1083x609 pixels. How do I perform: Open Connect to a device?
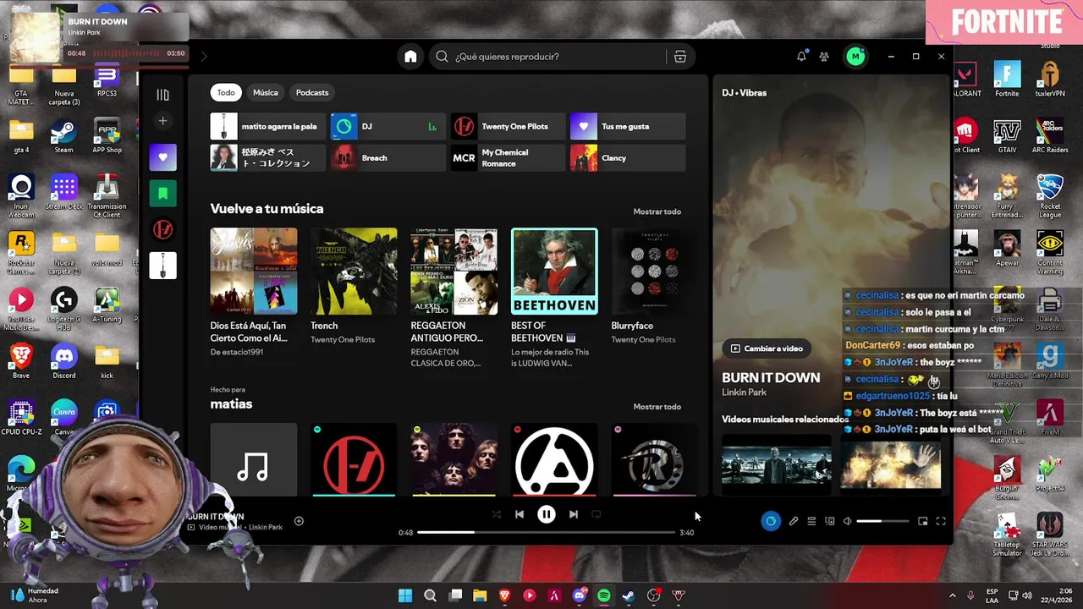point(830,521)
